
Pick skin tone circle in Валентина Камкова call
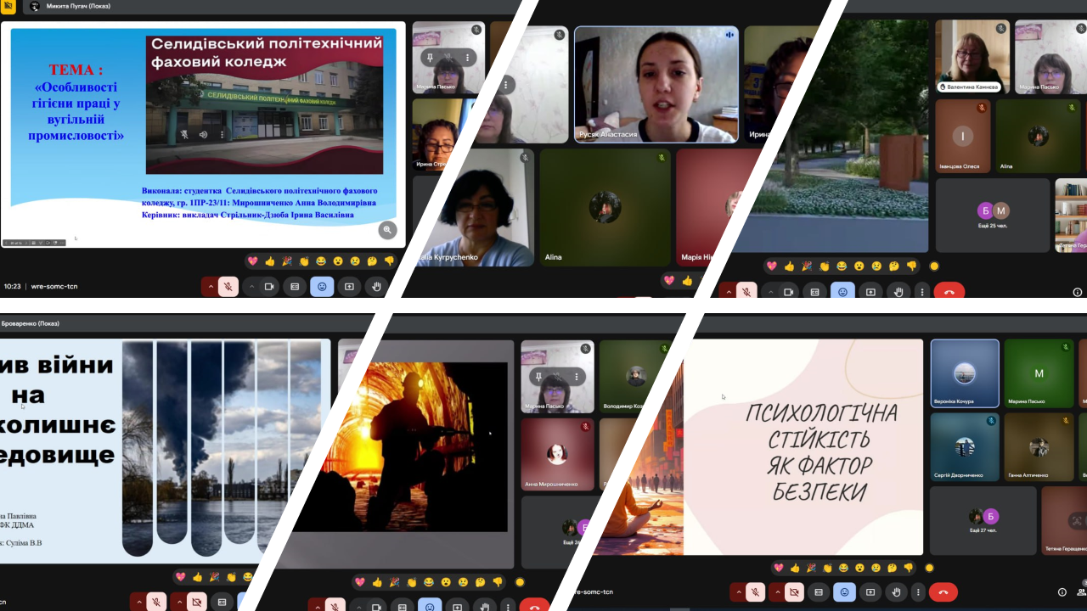click(x=934, y=266)
